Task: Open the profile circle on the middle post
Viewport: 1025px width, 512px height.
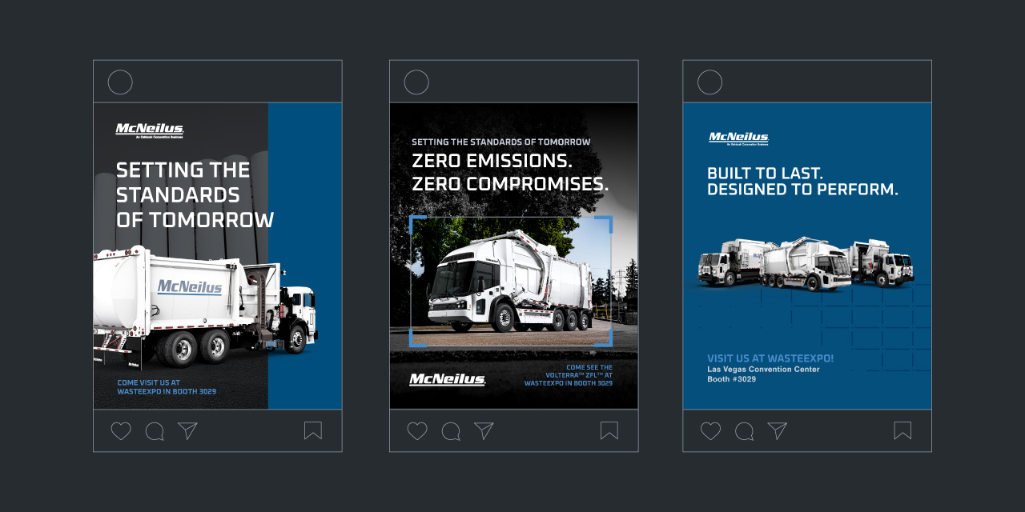Action: click(415, 82)
